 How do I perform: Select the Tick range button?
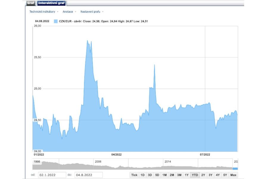coord(134,175)
